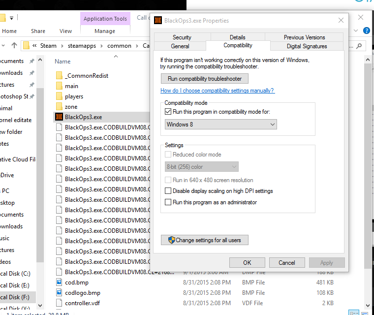374x315 pixels.
Task: Click the zone folder icon
Action: point(59,107)
